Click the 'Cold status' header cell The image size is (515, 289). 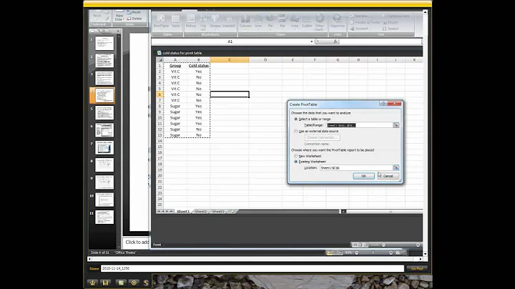(x=198, y=66)
